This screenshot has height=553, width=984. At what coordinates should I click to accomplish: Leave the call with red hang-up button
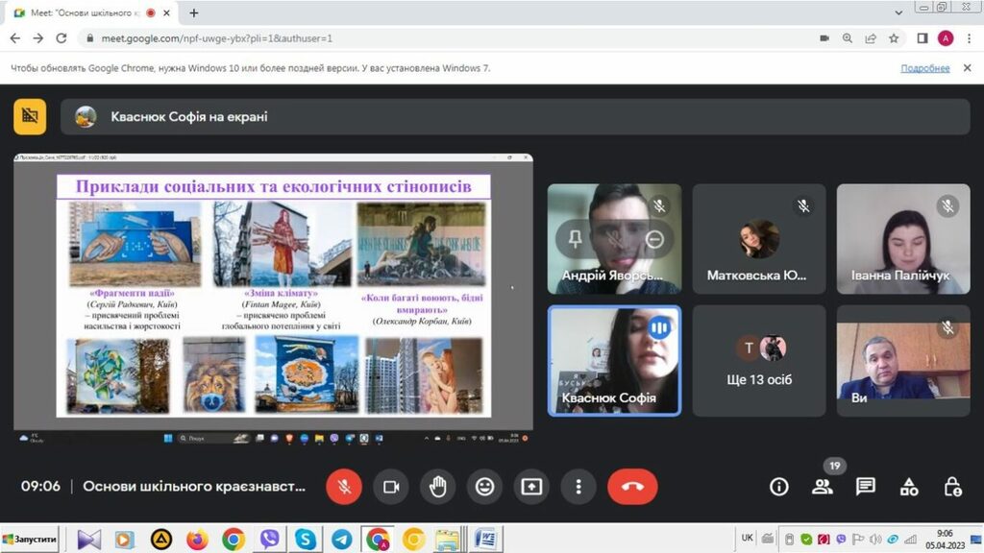[632, 487]
